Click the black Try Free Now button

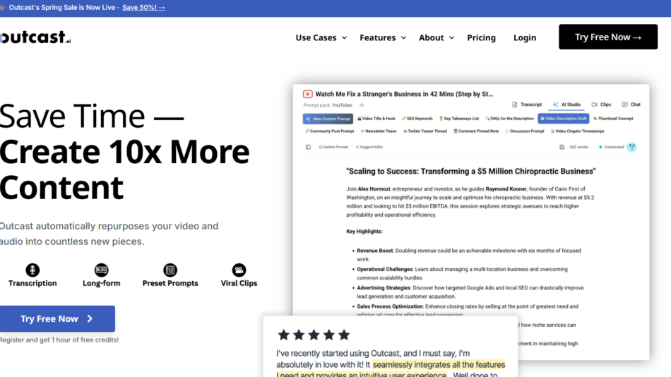(607, 37)
